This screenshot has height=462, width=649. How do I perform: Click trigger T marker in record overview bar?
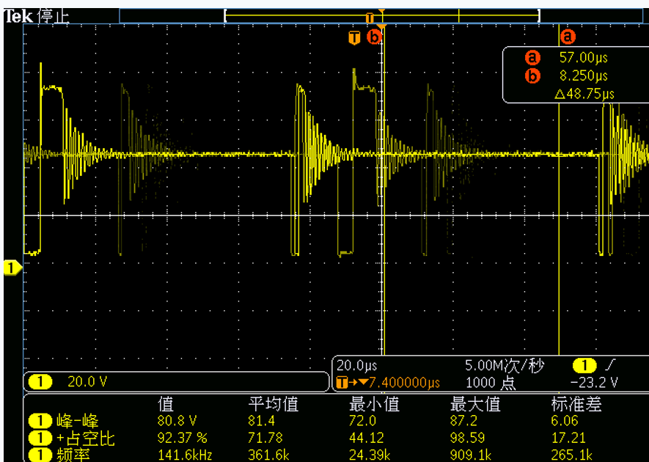point(369,18)
